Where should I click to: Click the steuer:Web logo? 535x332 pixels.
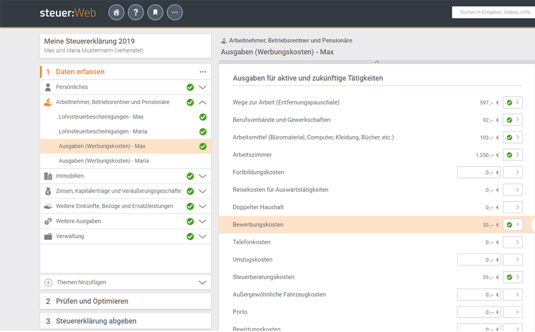[x=68, y=13]
